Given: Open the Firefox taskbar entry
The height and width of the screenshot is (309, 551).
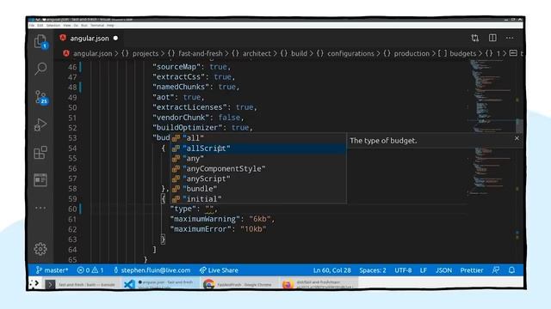Looking at the screenshot, I should [318, 284].
